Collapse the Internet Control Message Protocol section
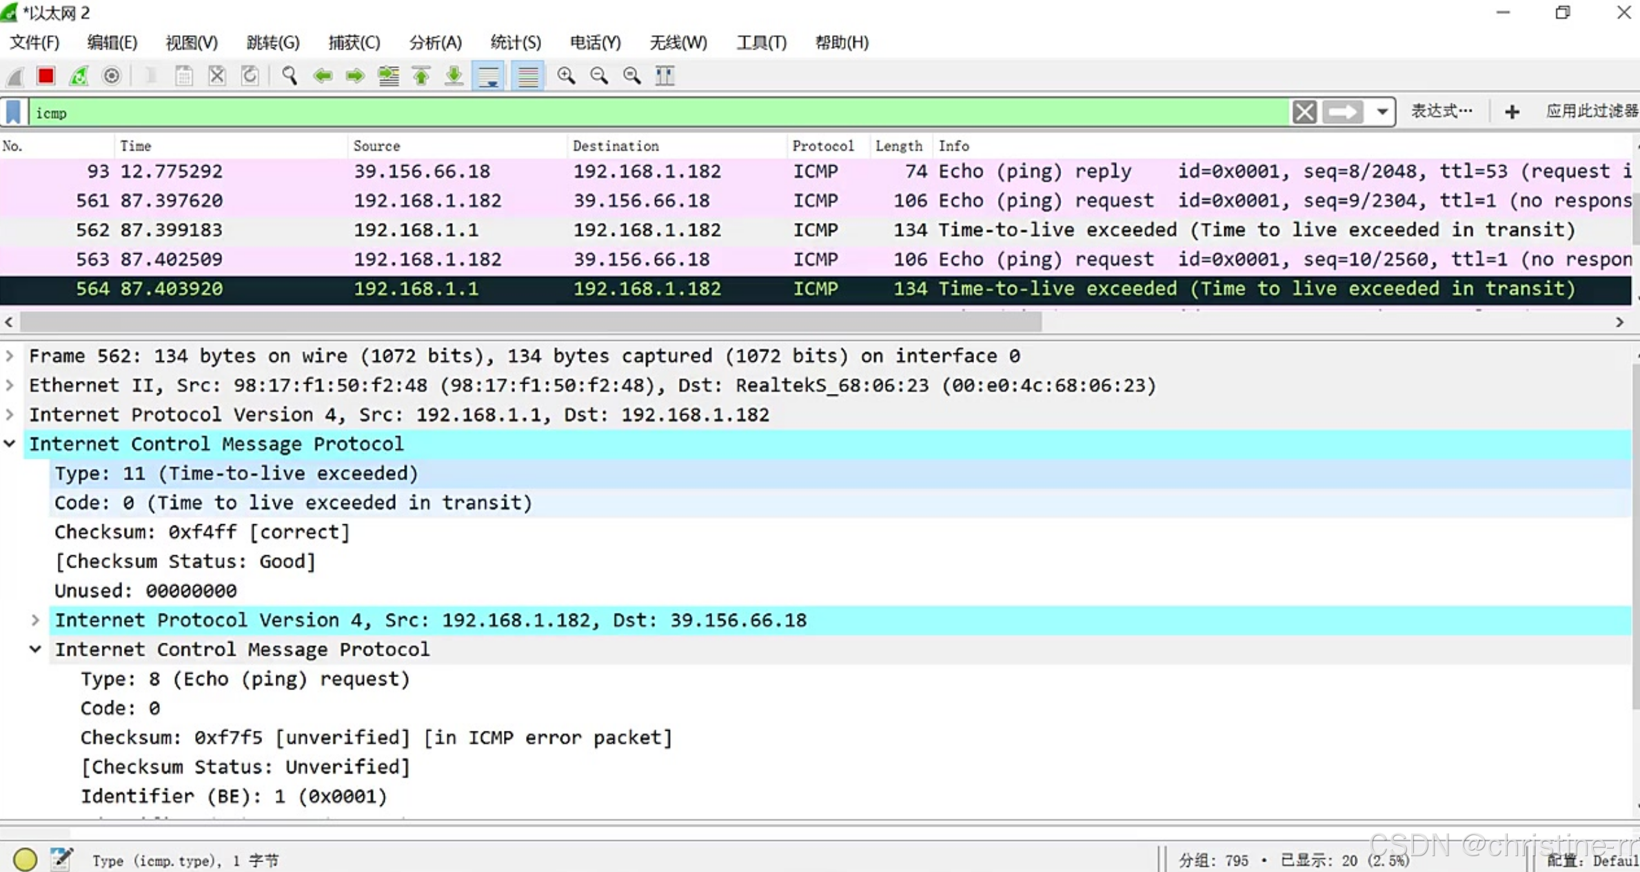This screenshot has width=1640, height=872. [x=10, y=444]
